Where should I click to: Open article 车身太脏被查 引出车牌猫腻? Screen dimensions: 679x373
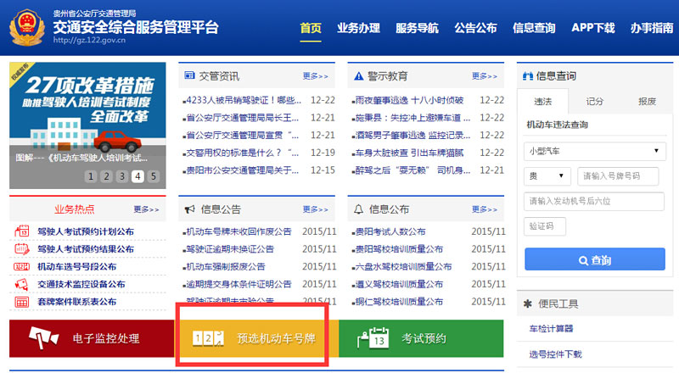click(409, 153)
